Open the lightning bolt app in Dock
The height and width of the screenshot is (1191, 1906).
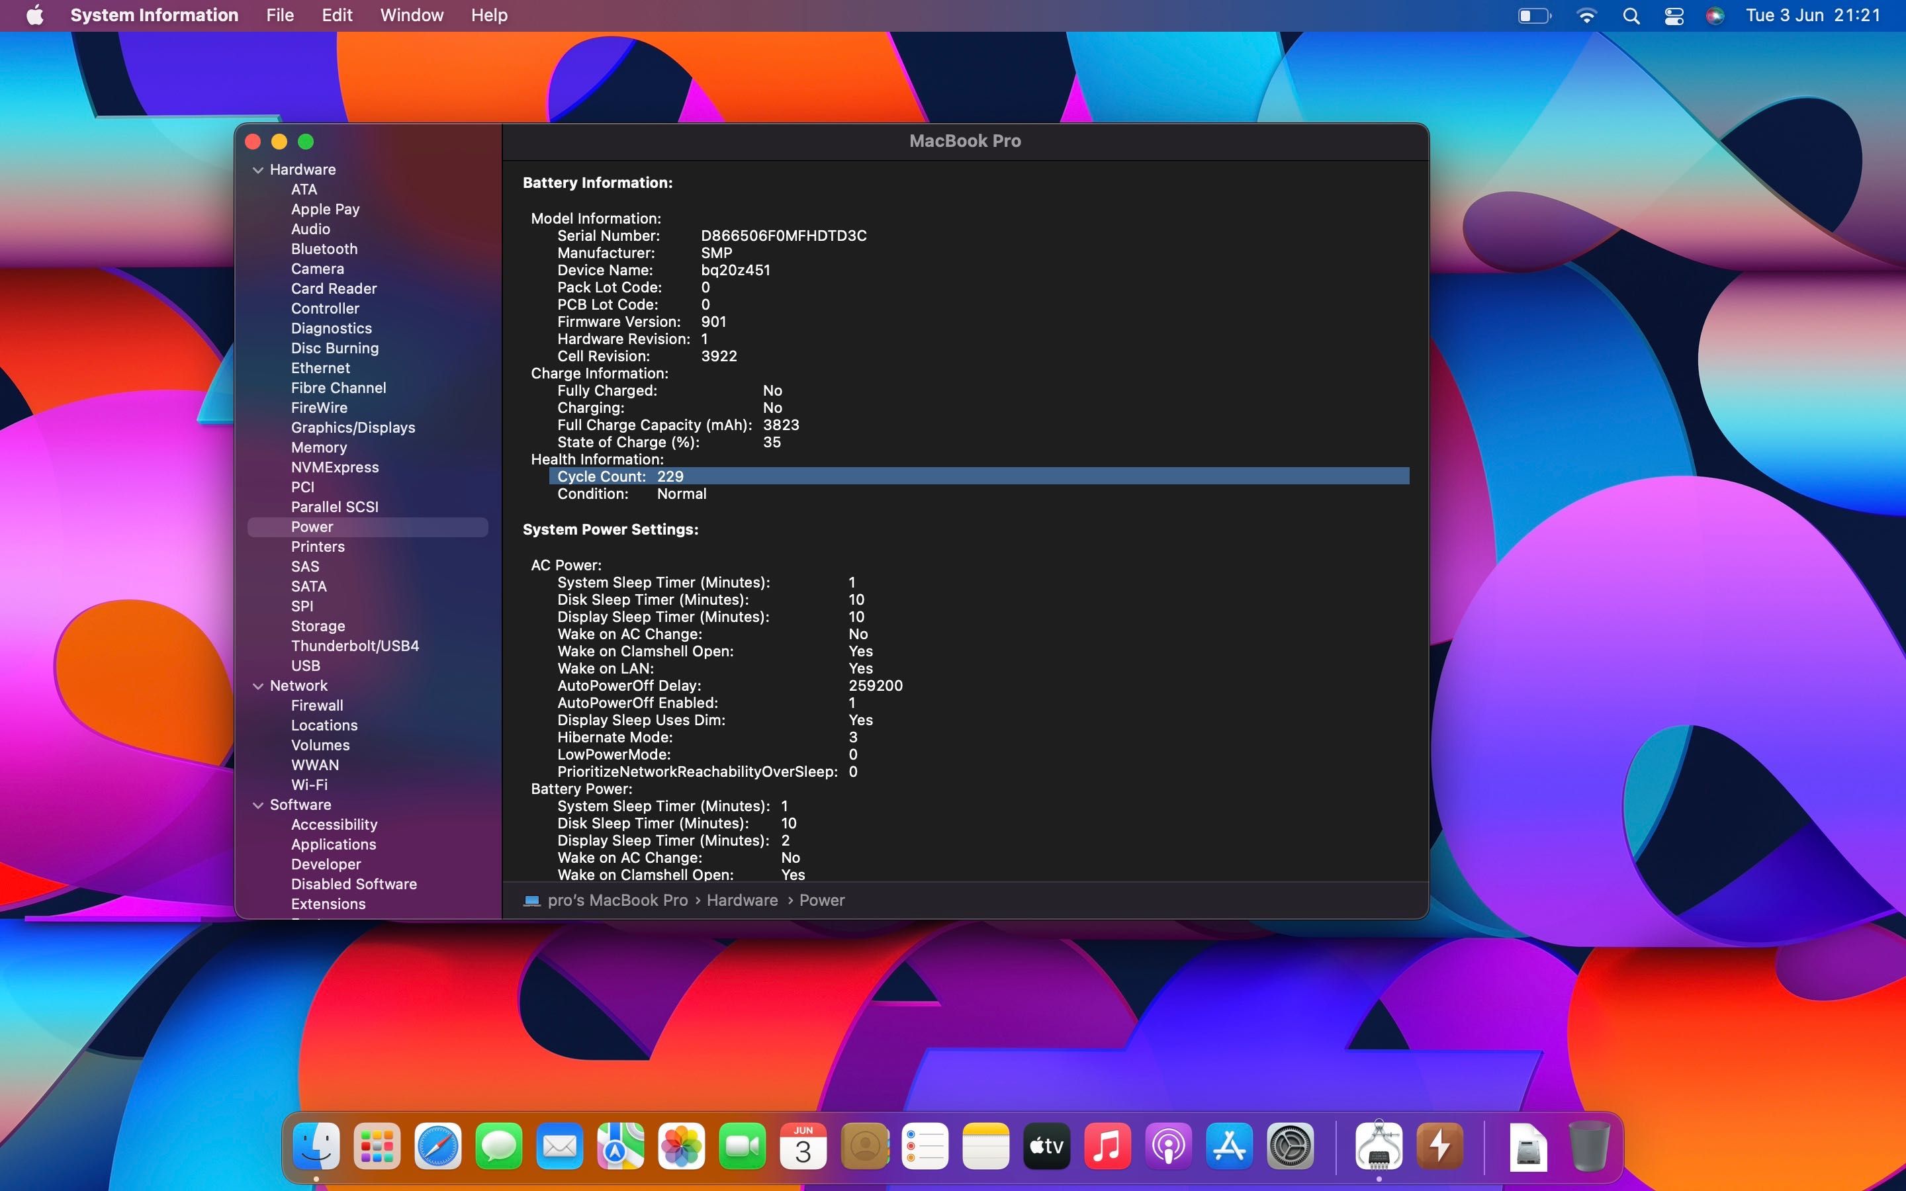[1439, 1146]
